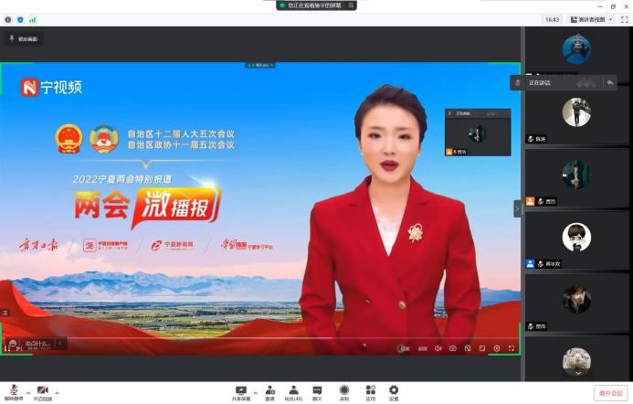Open the apps icon in the toolbar

370,390
